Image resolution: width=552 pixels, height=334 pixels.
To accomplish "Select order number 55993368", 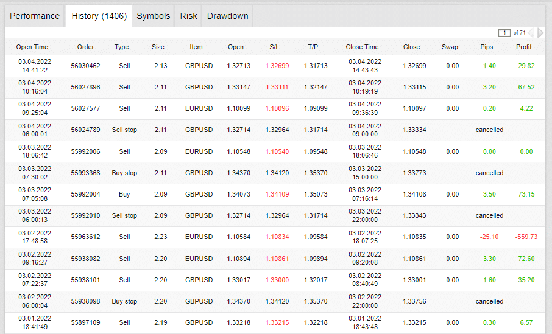I will [x=85, y=173].
